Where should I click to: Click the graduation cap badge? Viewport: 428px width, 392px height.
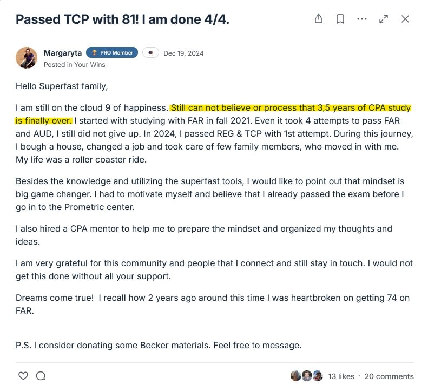coord(150,53)
